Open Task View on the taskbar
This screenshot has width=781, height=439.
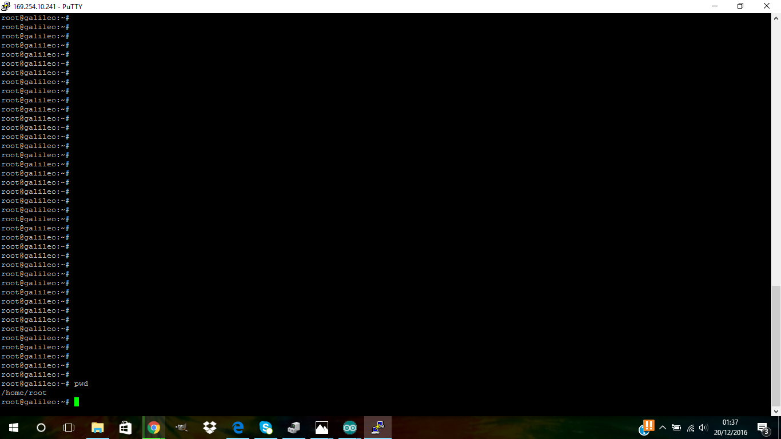(x=69, y=428)
